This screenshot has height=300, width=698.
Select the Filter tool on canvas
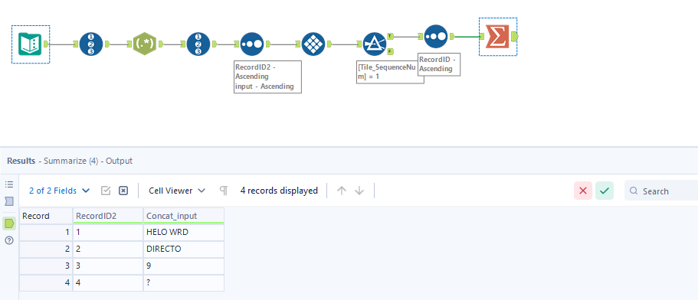pyautogui.click(x=375, y=44)
